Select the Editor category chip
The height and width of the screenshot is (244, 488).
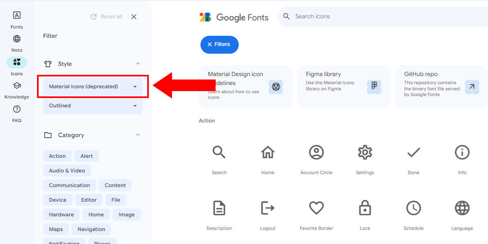tap(89, 200)
